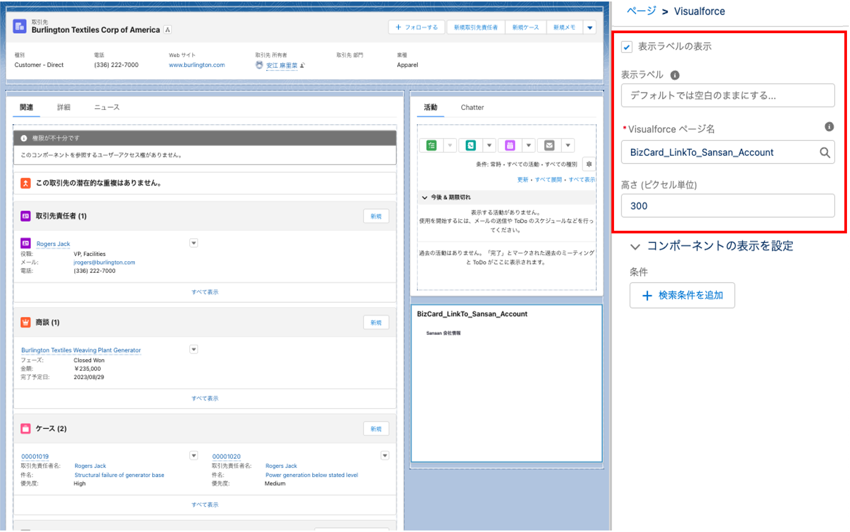Viewport: 850px width, 532px height.
Task: Click the green New Task activity icon
Action: coord(431,146)
